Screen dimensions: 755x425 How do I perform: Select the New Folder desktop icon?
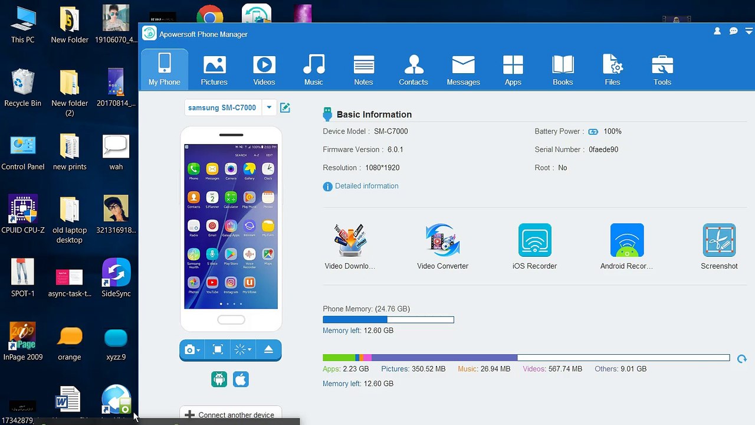70,25
